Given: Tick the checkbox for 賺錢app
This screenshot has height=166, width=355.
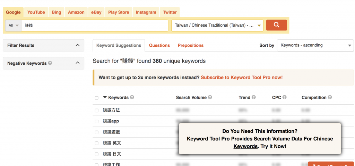Looking at the screenshot, I should [x=97, y=121].
